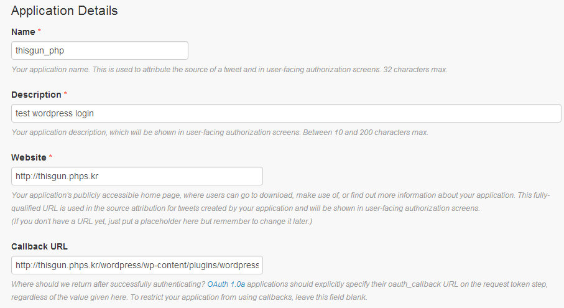Focus the Description text box
Viewport: 564px width, 308px height.
click(286, 113)
